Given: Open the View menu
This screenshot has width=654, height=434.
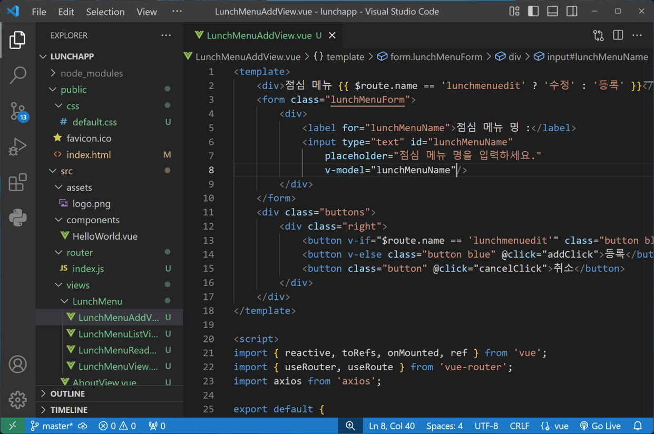Looking at the screenshot, I should pyautogui.click(x=147, y=12).
